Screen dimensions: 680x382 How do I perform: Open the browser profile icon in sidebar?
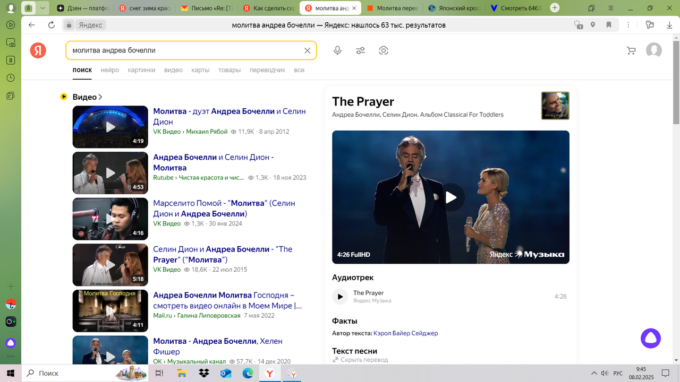click(x=10, y=8)
